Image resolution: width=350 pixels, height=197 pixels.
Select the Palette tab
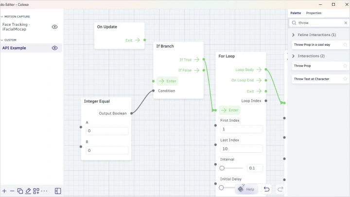tap(296, 13)
